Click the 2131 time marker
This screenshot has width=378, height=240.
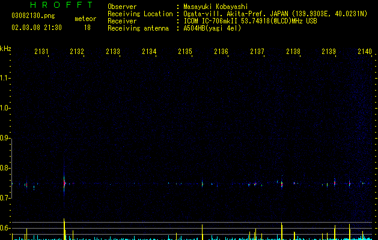click(41, 51)
